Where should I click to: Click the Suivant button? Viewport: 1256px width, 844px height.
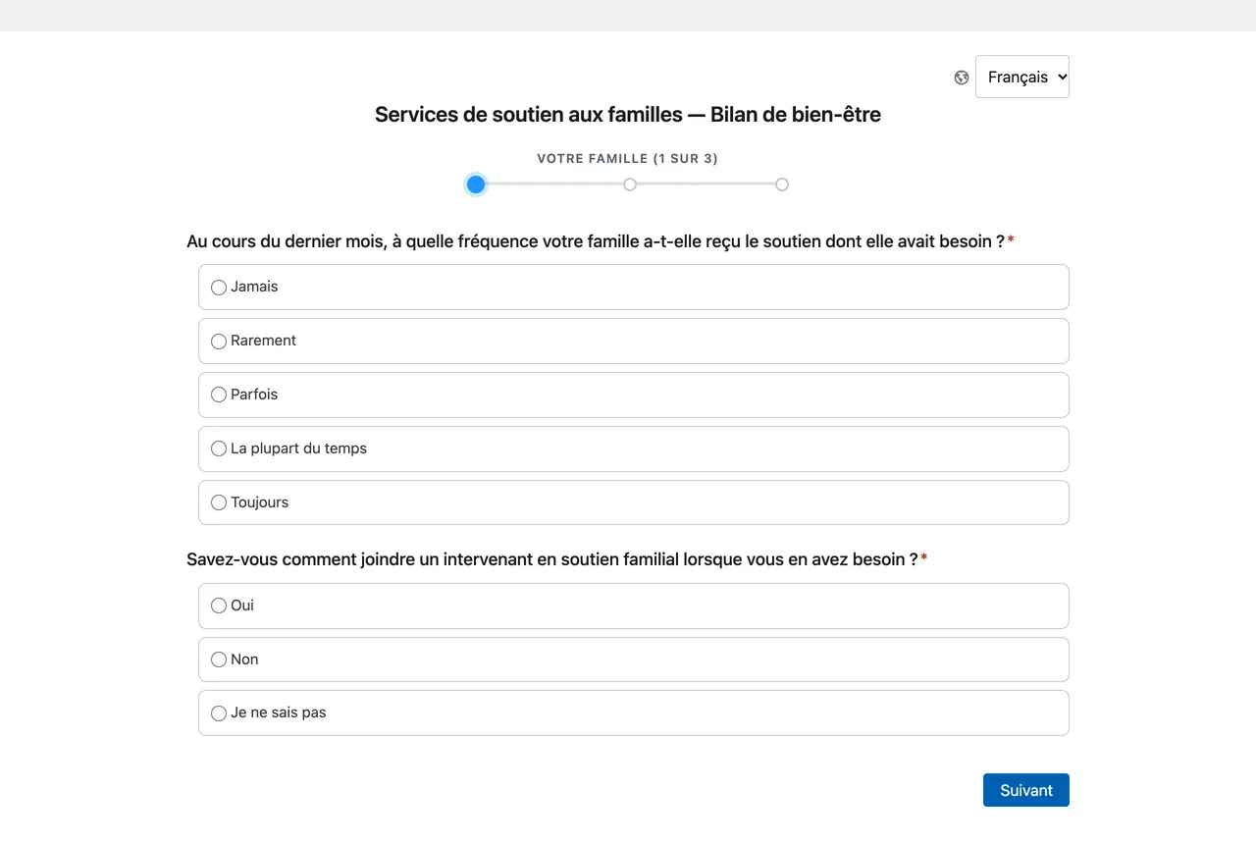(1025, 790)
